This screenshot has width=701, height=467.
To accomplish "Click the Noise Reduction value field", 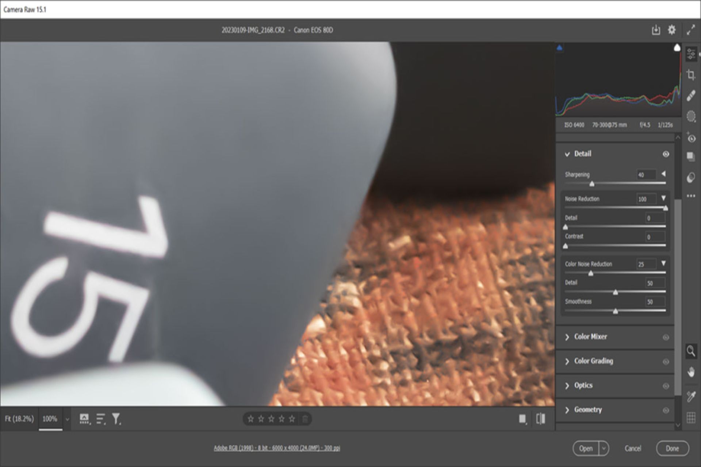I will tap(646, 199).
